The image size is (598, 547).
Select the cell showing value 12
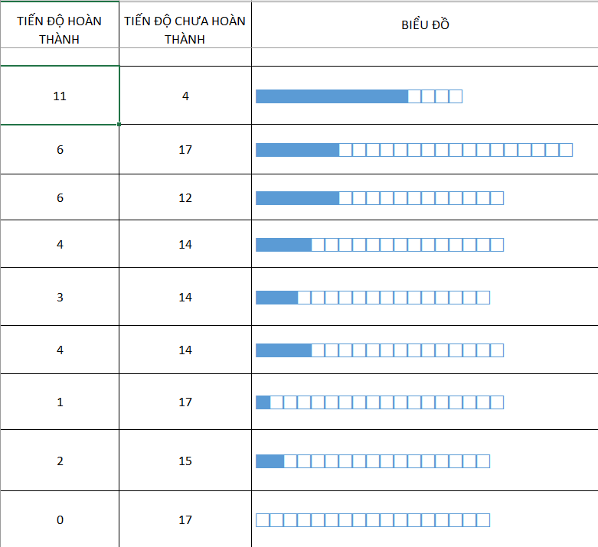pos(185,198)
